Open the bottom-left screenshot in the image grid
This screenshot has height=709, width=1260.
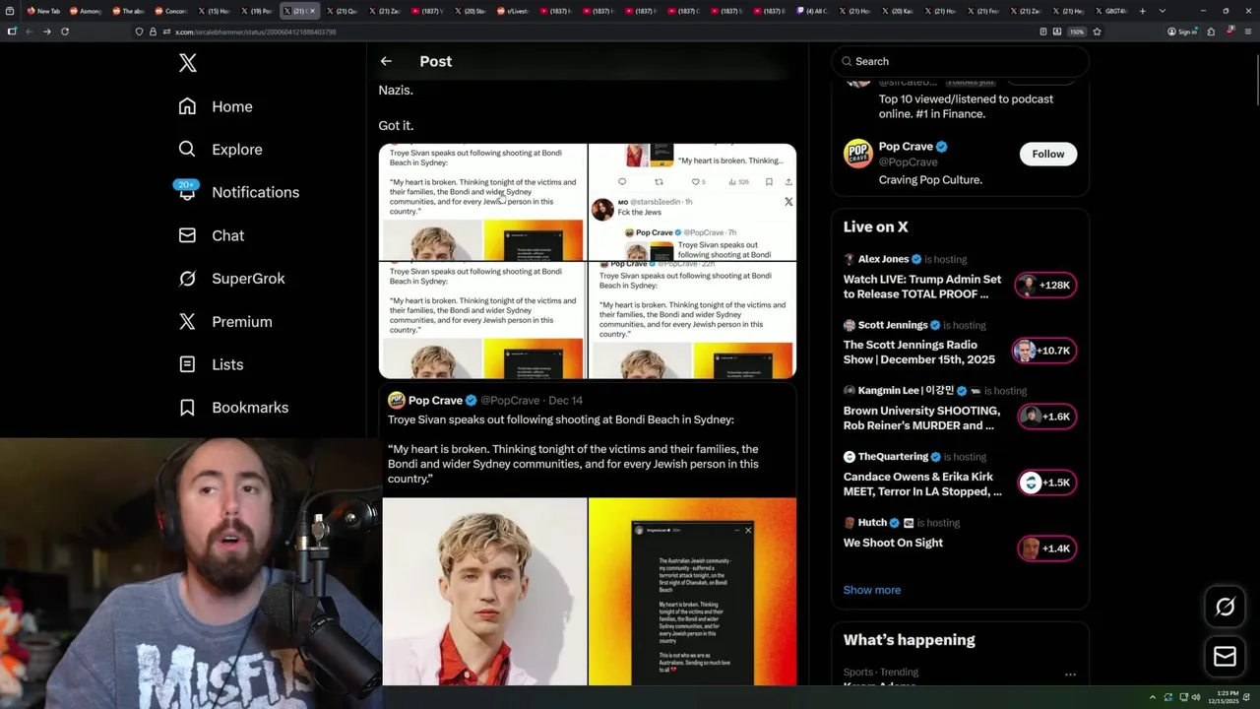coord(482,320)
